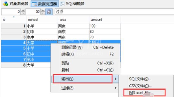Screen dimensions: 174x97
Task: Click id cell 8
Action: [x=14, y=65]
